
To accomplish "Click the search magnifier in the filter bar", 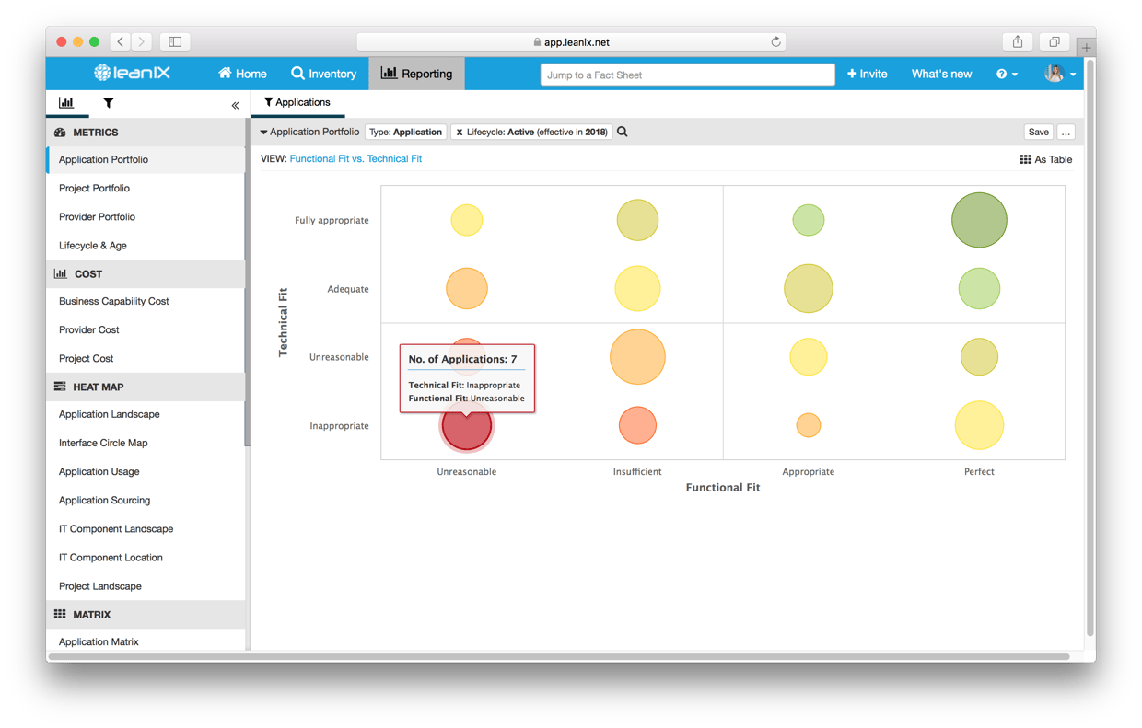I will 622,132.
